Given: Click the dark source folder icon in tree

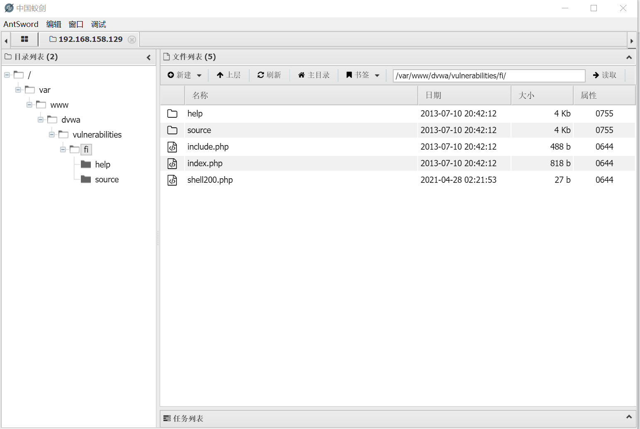Looking at the screenshot, I should coord(86,179).
